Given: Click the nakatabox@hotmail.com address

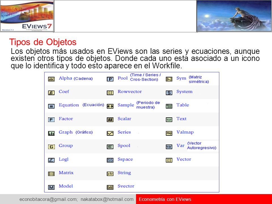Looking at the screenshot, I should pos(107,199).
